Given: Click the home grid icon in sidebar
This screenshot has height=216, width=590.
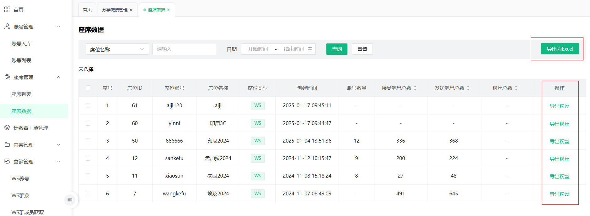Looking at the screenshot, I should pyautogui.click(x=7, y=10).
